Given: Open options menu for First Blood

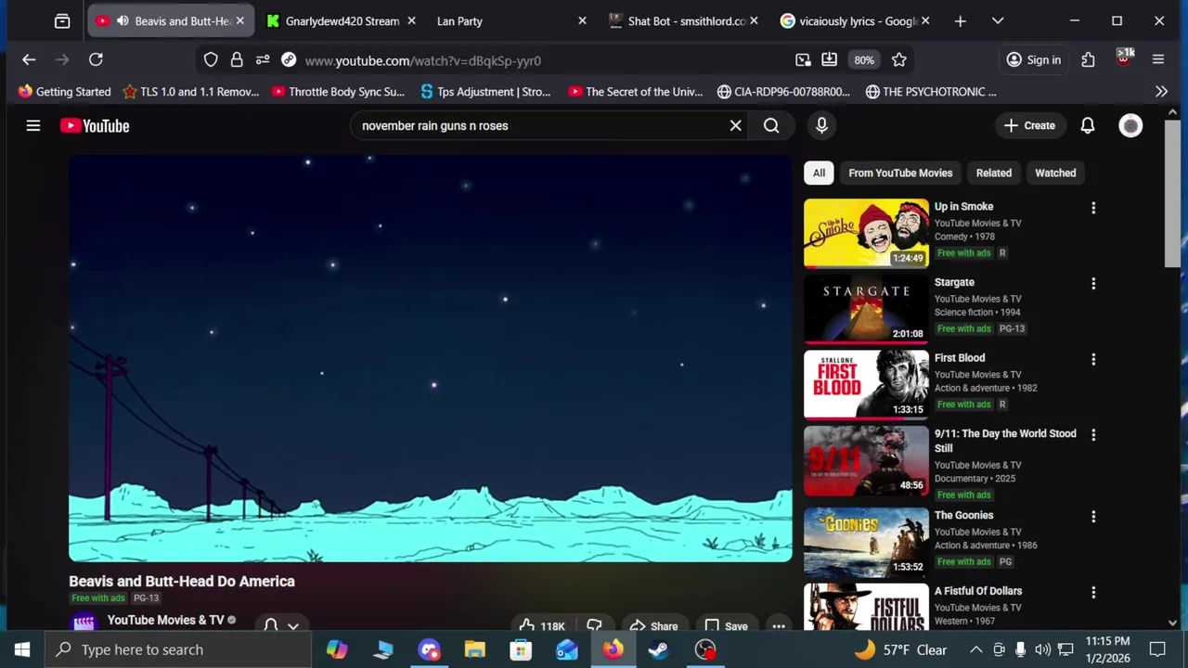Looking at the screenshot, I should pos(1093,359).
